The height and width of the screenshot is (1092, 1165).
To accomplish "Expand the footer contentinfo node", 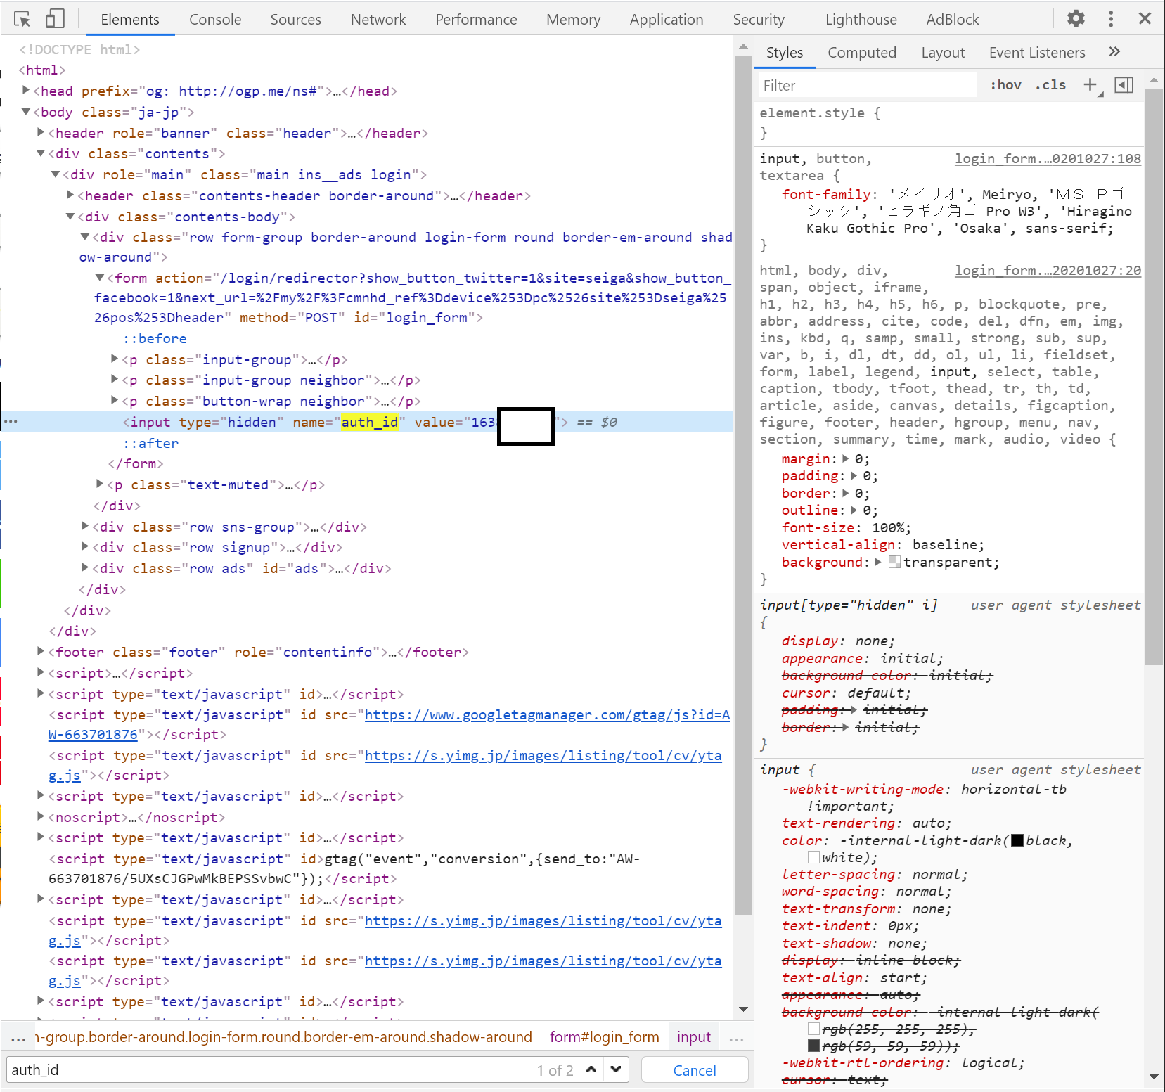I will (41, 651).
